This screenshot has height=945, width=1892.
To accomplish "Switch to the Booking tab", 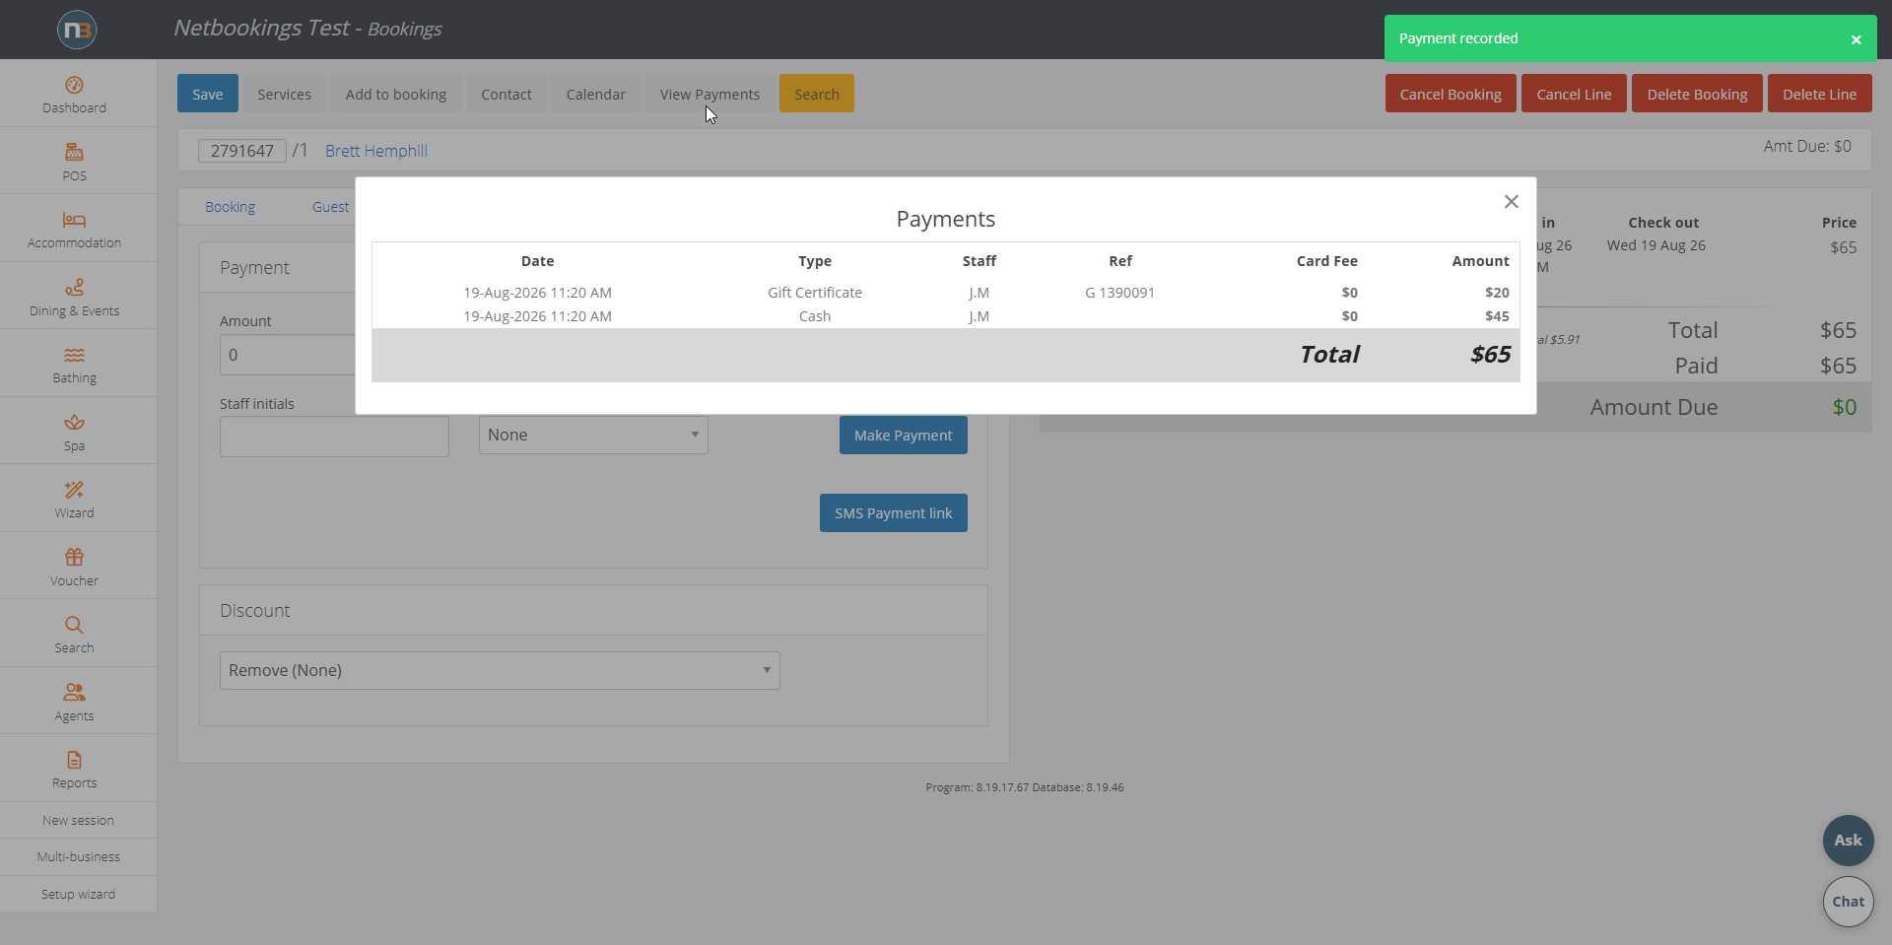I will (x=230, y=207).
